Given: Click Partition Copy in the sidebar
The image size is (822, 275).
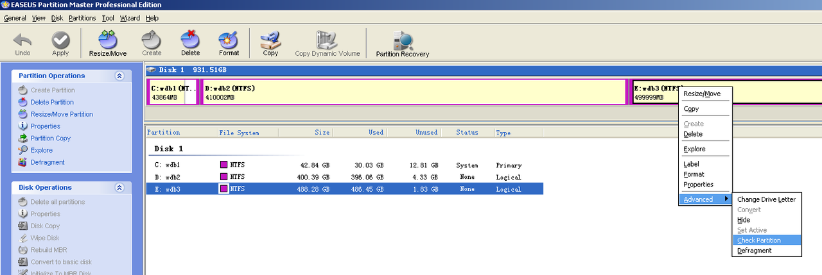Looking at the screenshot, I should (x=51, y=138).
